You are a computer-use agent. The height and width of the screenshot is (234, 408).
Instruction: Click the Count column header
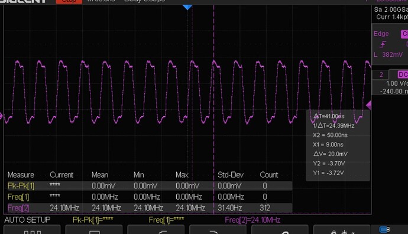[x=269, y=175]
